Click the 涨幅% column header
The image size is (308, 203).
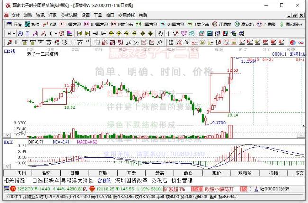pyautogui.click(x=245, y=173)
